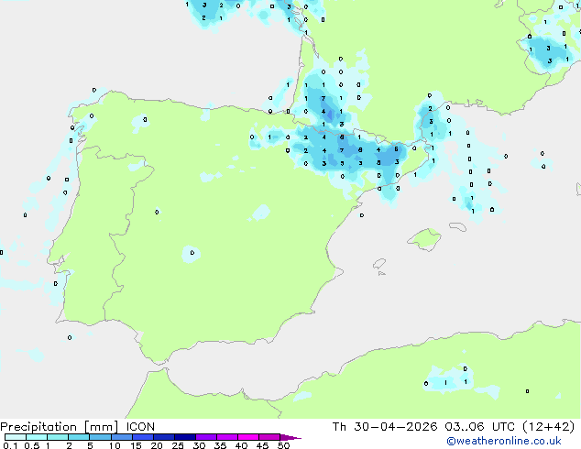581x449 pixels.
Task: Click the 45–50 mm legend swatch
Action: pos(269,437)
